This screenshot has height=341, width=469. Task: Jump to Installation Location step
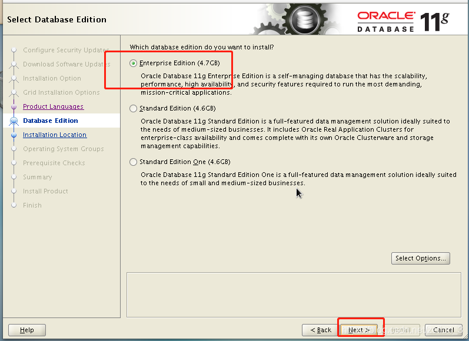click(x=55, y=135)
